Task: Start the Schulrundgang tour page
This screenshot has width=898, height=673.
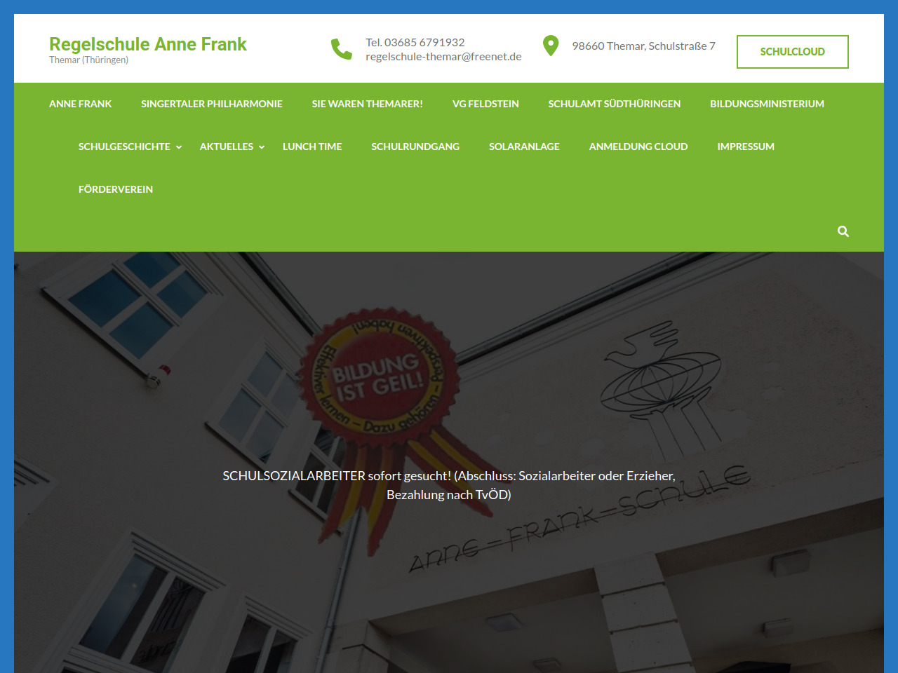Action: [x=415, y=147]
